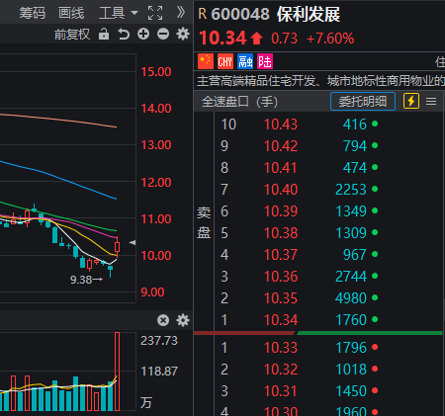Select buy level 1 price 10.33
Screen dimensions: 445x416
pyautogui.click(x=281, y=348)
